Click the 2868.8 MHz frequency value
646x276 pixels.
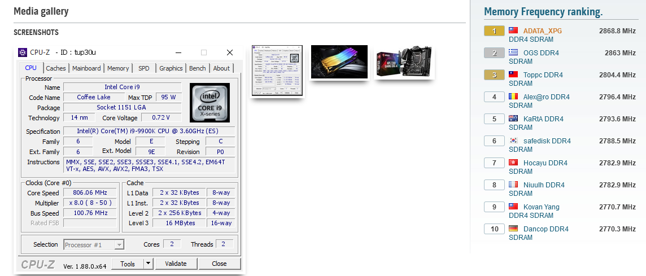pos(617,31)
